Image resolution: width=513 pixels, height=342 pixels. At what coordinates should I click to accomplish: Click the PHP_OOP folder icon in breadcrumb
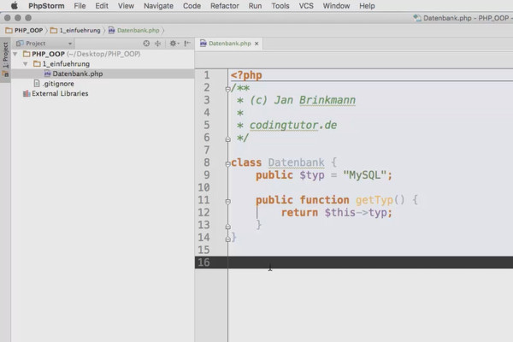[9, 31]
